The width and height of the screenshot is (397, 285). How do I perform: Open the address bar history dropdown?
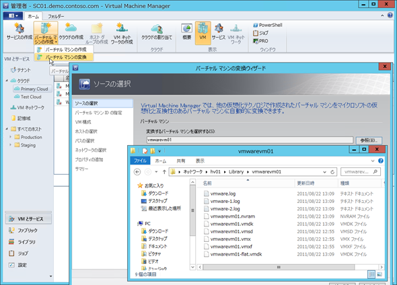click(x=324, y=172)
